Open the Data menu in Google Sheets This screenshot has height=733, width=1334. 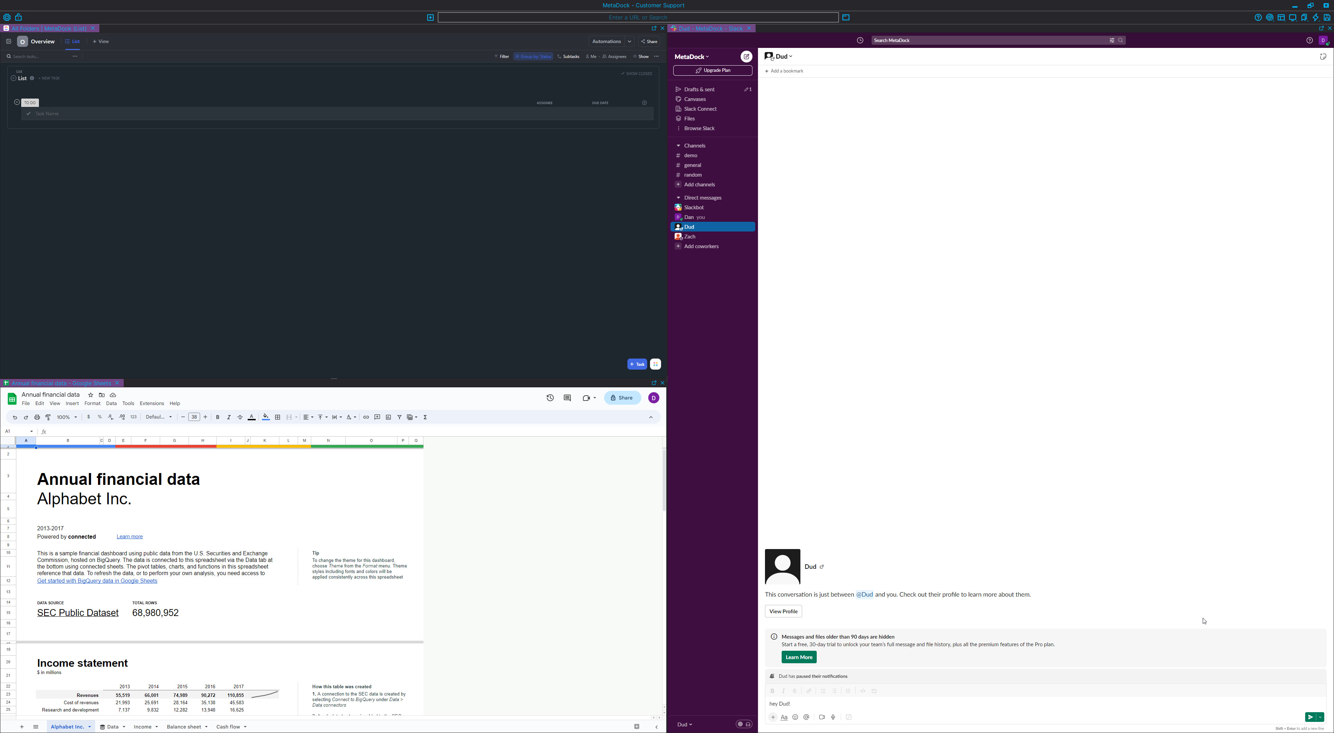111,403
